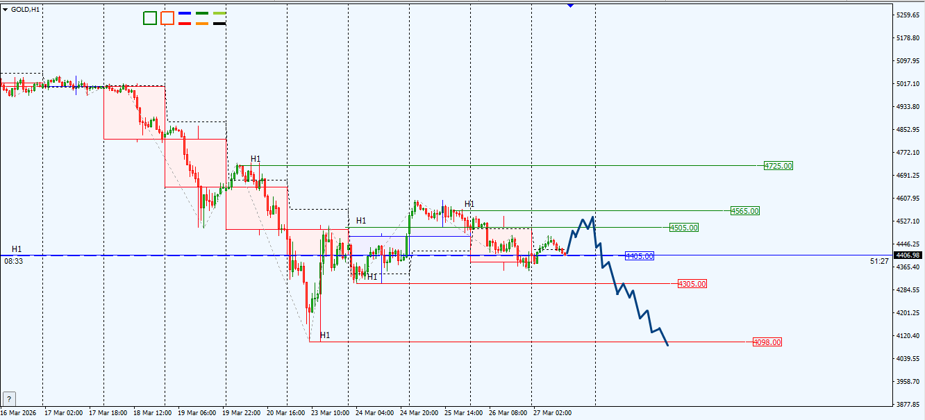
Task: Click the 20 Mar 16:00 time label
Action: tap(285, 412)
